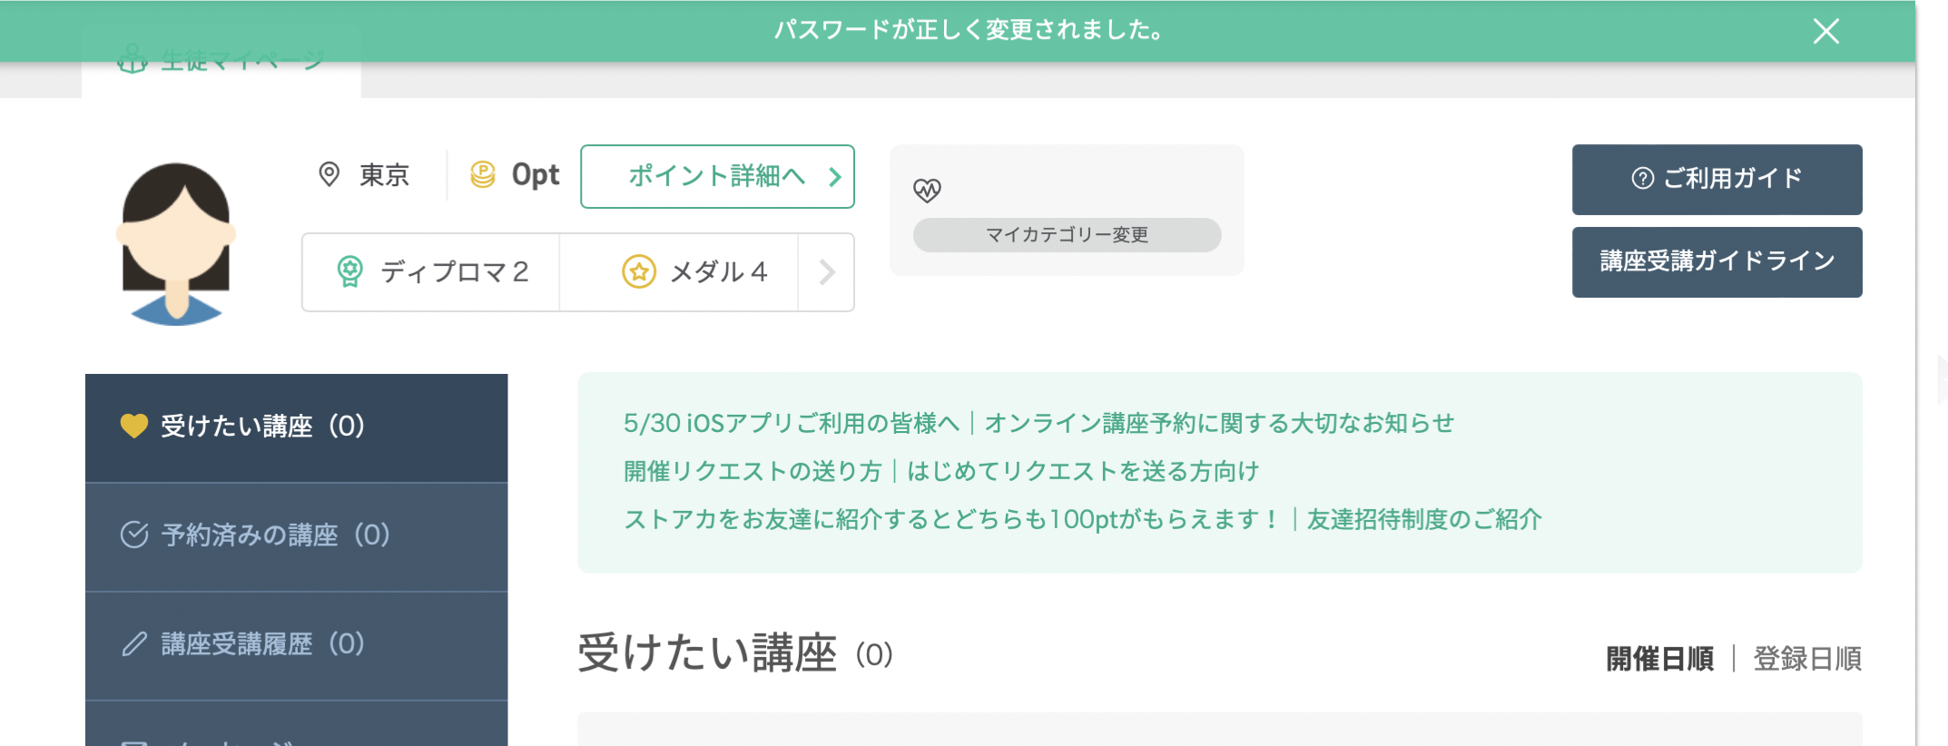This screenshot has height=746, width=1948.
Task: Open the 5/30 iOS app notice link
Action: point(1038,423)
